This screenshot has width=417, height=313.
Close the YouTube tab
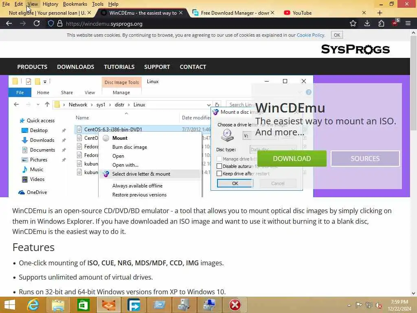coord(364,13)
